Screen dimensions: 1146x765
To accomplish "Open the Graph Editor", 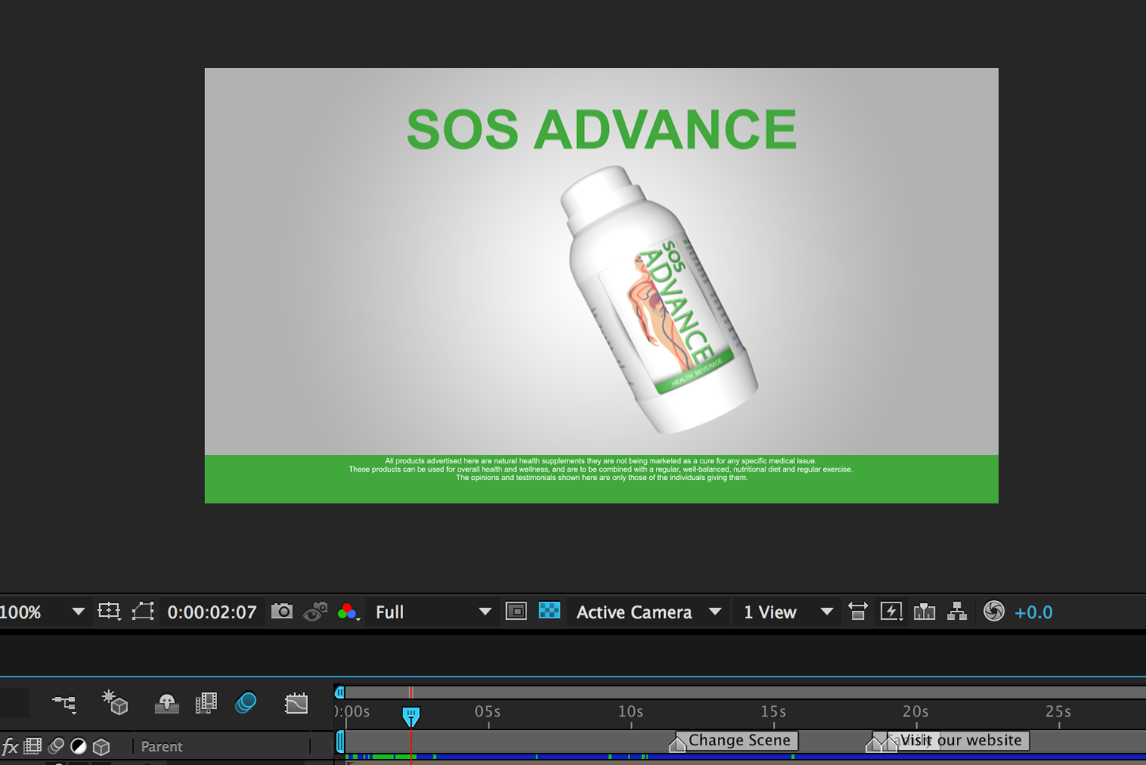I will click(x=296, y=704).
